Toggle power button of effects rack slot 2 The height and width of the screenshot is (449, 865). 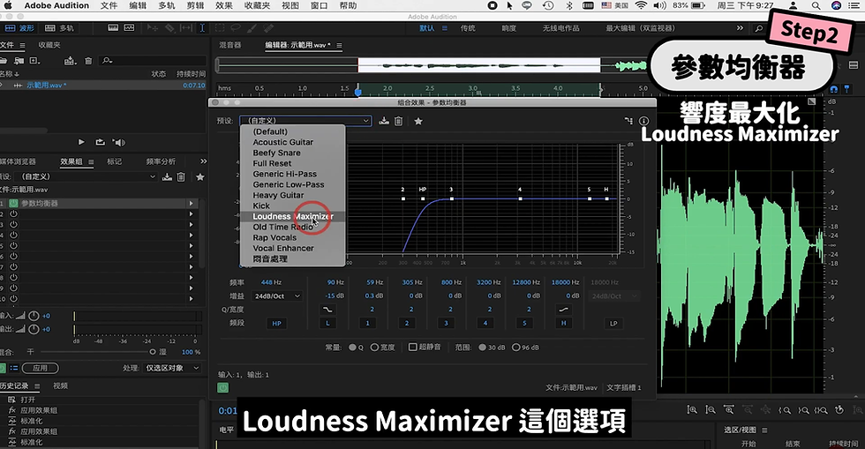tap(13, 214)
